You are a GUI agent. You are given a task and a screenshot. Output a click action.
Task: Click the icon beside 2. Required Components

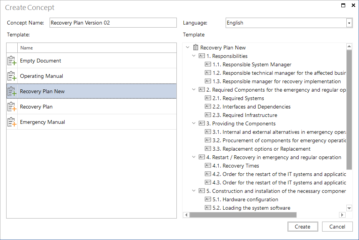202,90
